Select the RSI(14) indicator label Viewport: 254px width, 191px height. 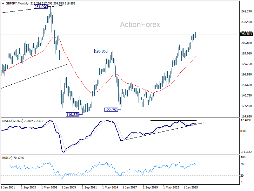(7, 158)
